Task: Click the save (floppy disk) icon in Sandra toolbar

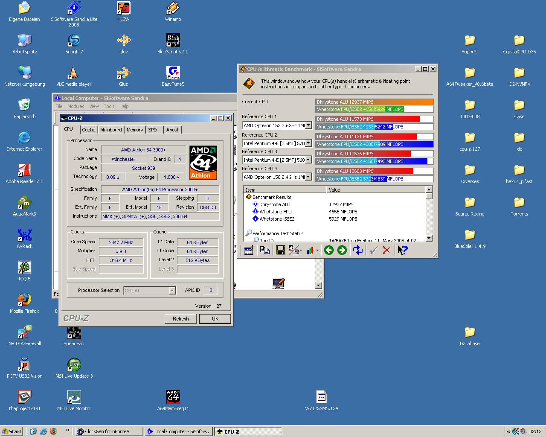Action: pyautogui.click(x=280, y=251)
